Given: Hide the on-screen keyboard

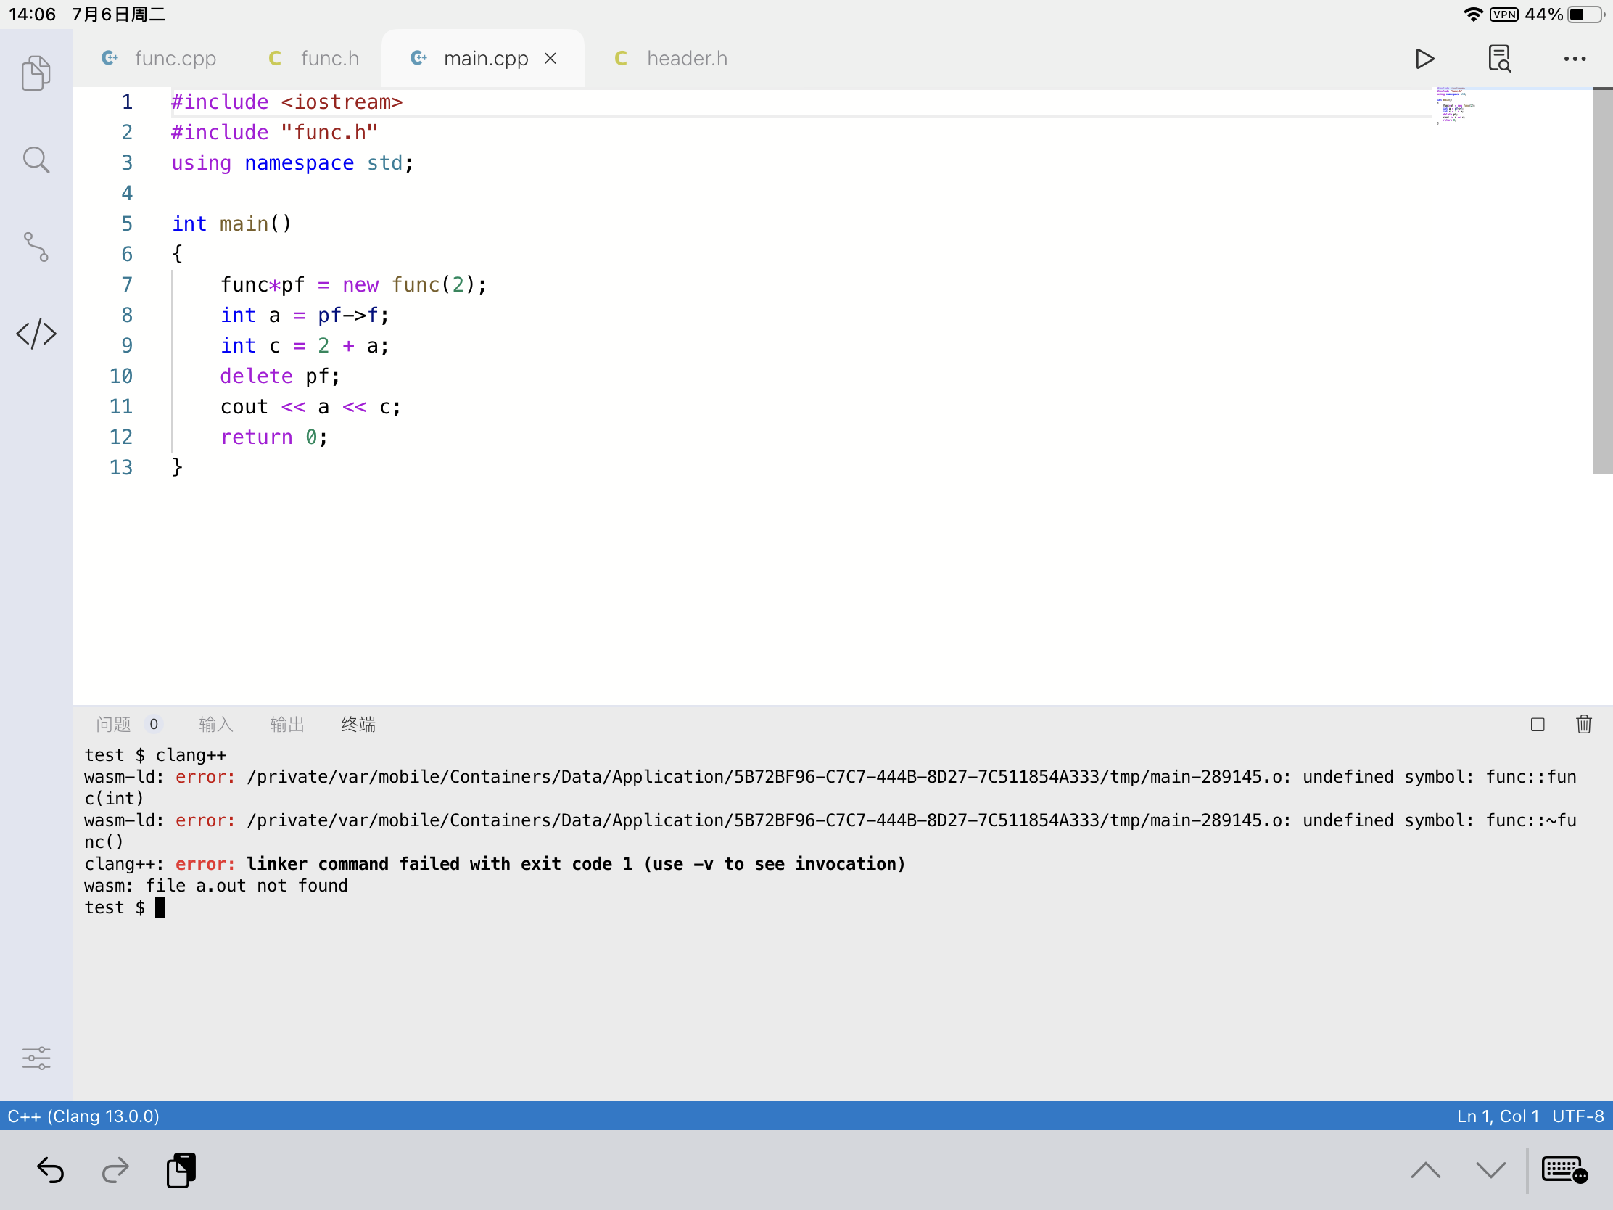Looking at the screenshot, I should [x=1564, y=1170].
